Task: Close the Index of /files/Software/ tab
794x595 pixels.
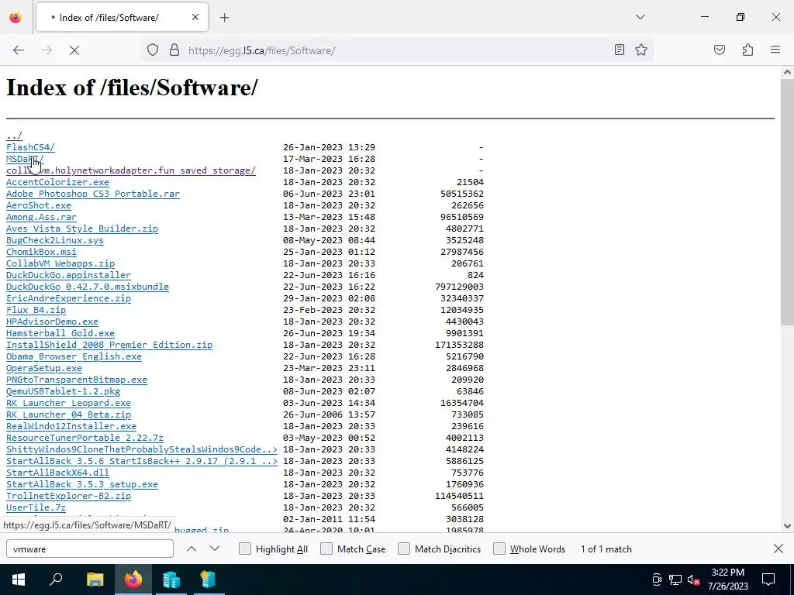Action: (x=195, y=17)
